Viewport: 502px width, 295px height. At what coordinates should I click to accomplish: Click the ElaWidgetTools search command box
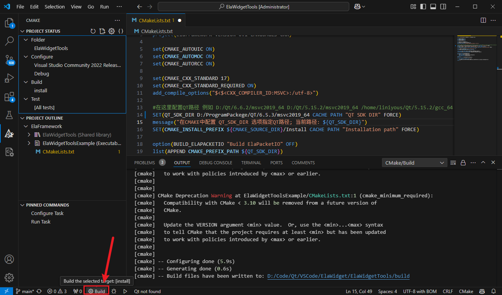pos(254,7)
